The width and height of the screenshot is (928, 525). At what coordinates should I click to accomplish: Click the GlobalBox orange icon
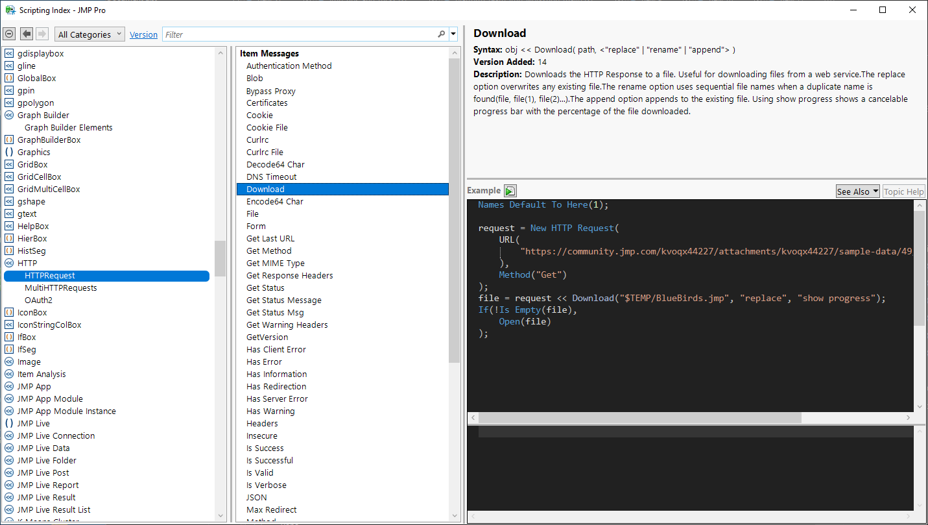(9, 79)
